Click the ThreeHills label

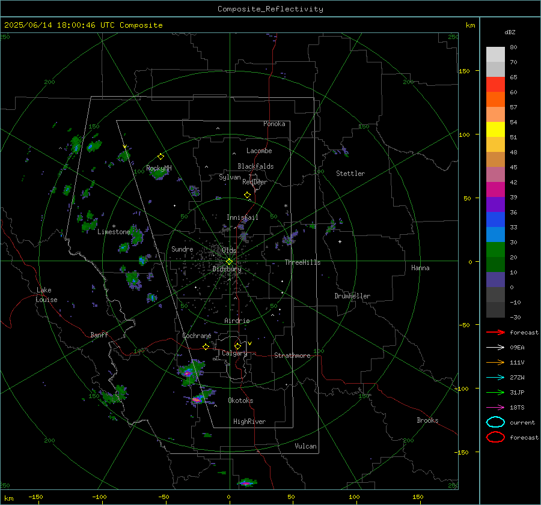tap(302, 262)
